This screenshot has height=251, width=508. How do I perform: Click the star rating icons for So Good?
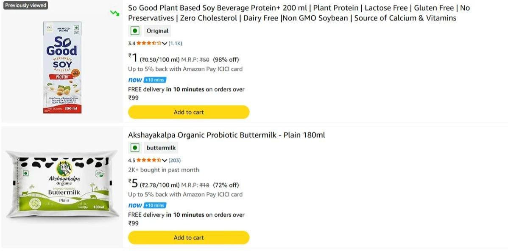148,43
